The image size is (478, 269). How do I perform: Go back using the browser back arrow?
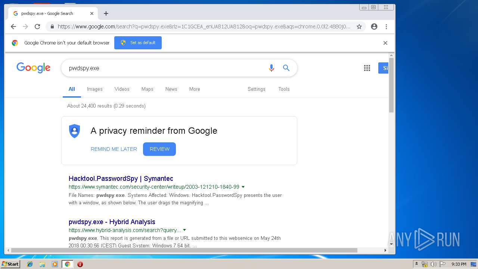point(13,27)
